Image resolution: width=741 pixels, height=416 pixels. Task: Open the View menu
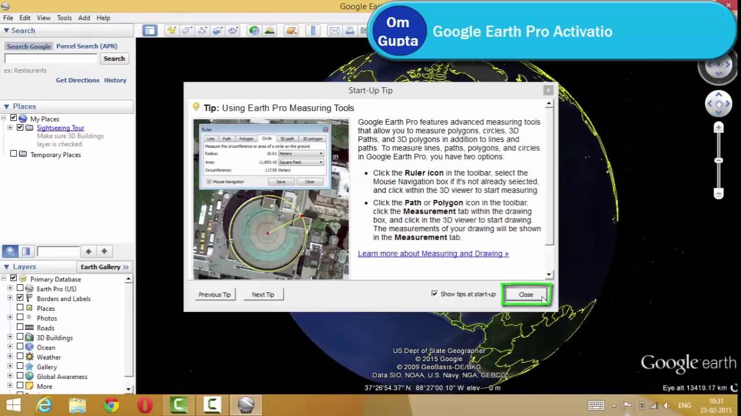tap(43, 18)
